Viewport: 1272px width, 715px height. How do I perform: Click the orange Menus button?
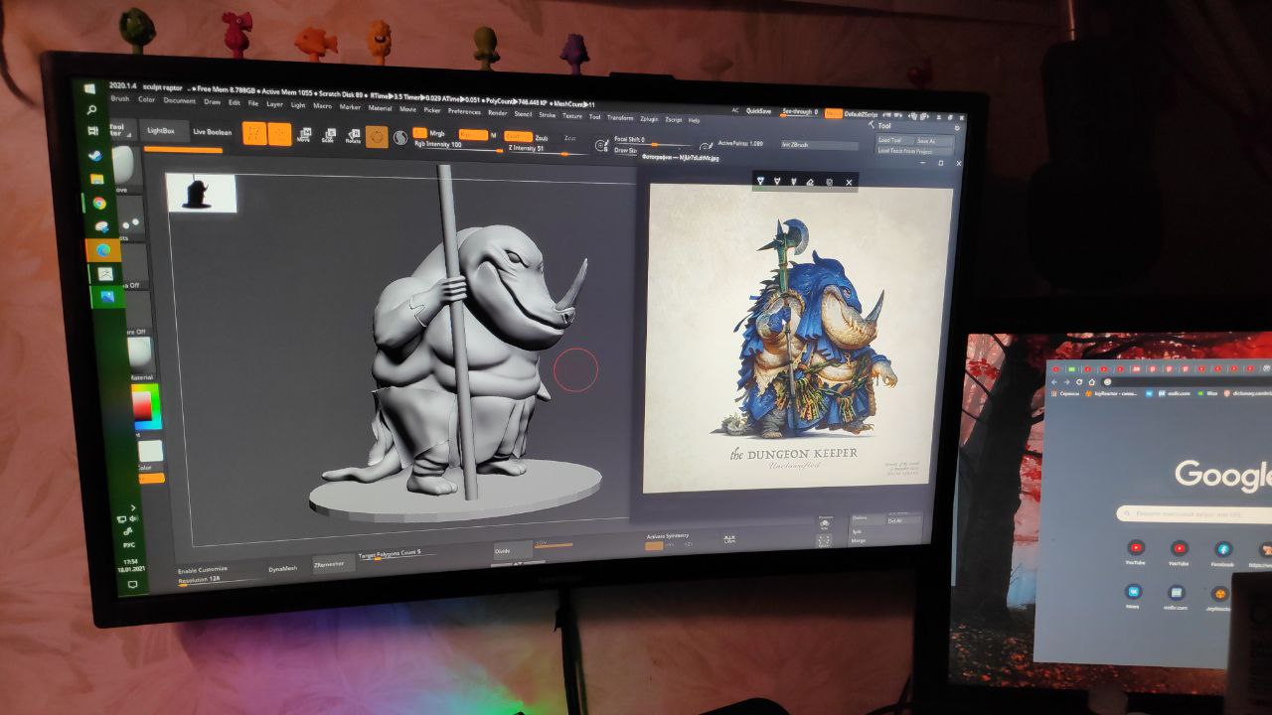tap(834, 114)
